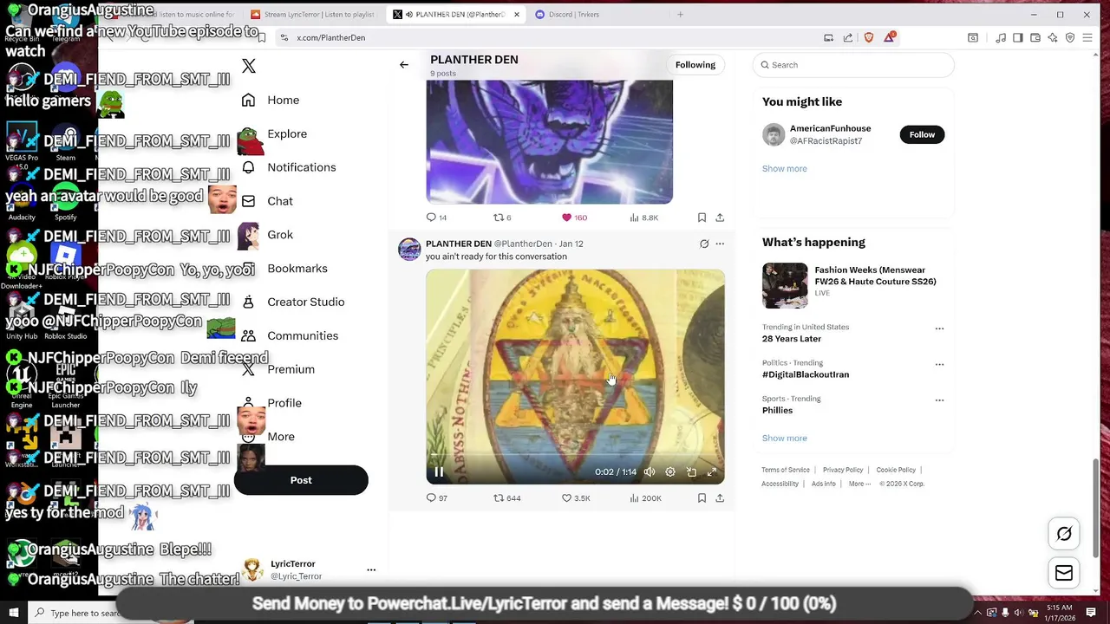Repost the post with 6 reposts
This screenshot has width=1110, height=624.
click(502, 218)
